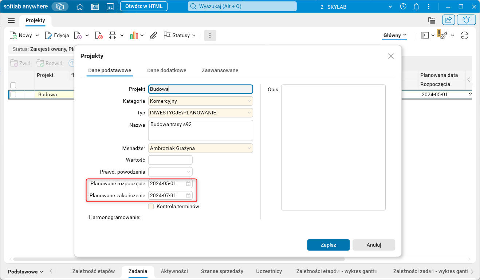480x280 pixels.
Task: Click into the Opis text area
Action: [333, 147]
